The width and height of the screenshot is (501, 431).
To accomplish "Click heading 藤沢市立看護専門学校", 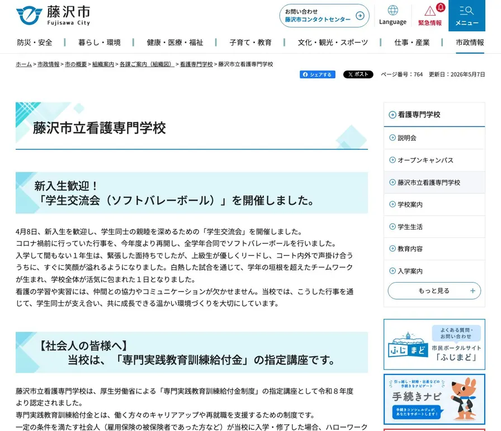I will (100, 128).
